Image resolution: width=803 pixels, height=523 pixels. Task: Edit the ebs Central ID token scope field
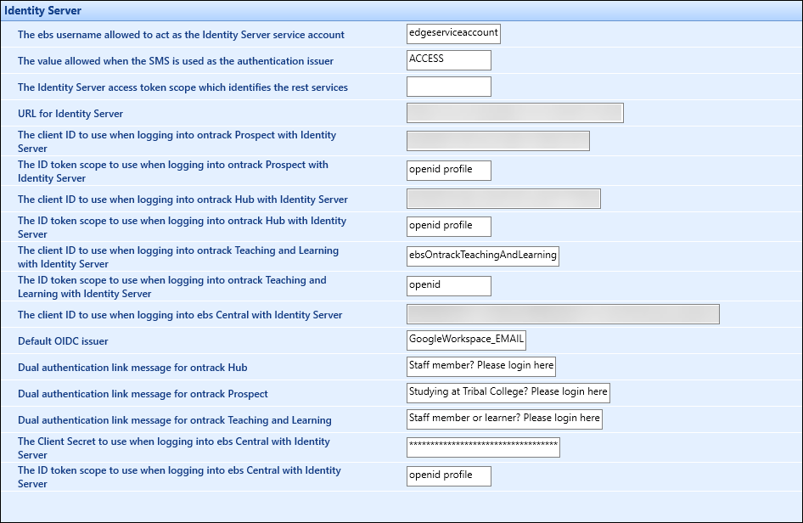[448, 476]
